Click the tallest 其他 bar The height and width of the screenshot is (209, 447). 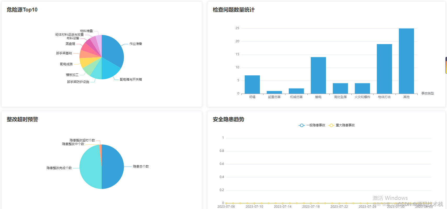406,61
